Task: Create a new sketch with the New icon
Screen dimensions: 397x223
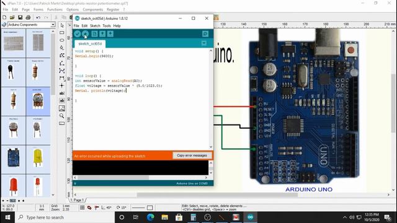Action: 94,34
